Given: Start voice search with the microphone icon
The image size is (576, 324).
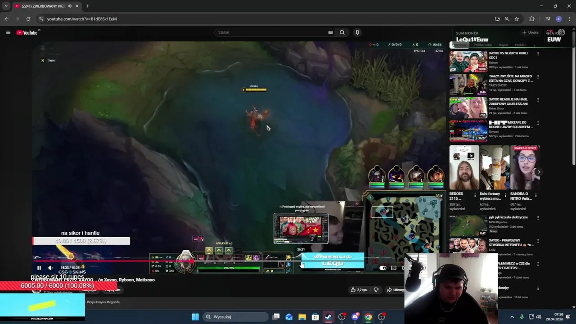Looking at the screenshot, I should coord(357,32).
